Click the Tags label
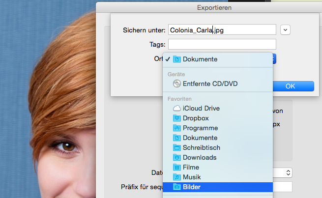The height and width of the screenshot is (198, 322). (157, 45)
